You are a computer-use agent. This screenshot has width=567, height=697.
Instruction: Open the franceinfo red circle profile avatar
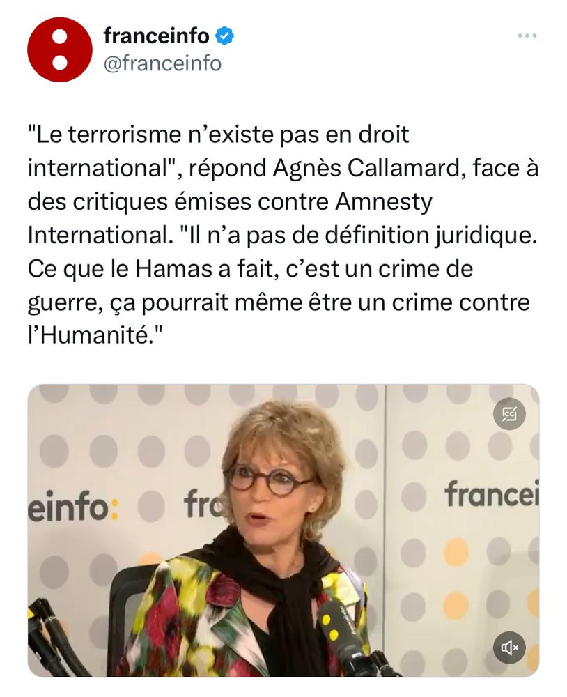pyautogui.click(x=59, y=49)
